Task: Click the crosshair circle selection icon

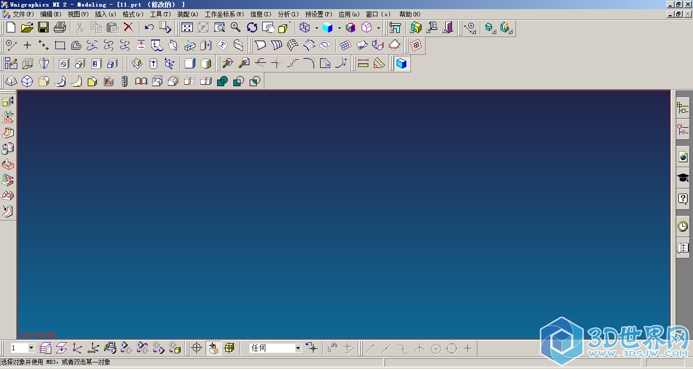Action: 197,348
